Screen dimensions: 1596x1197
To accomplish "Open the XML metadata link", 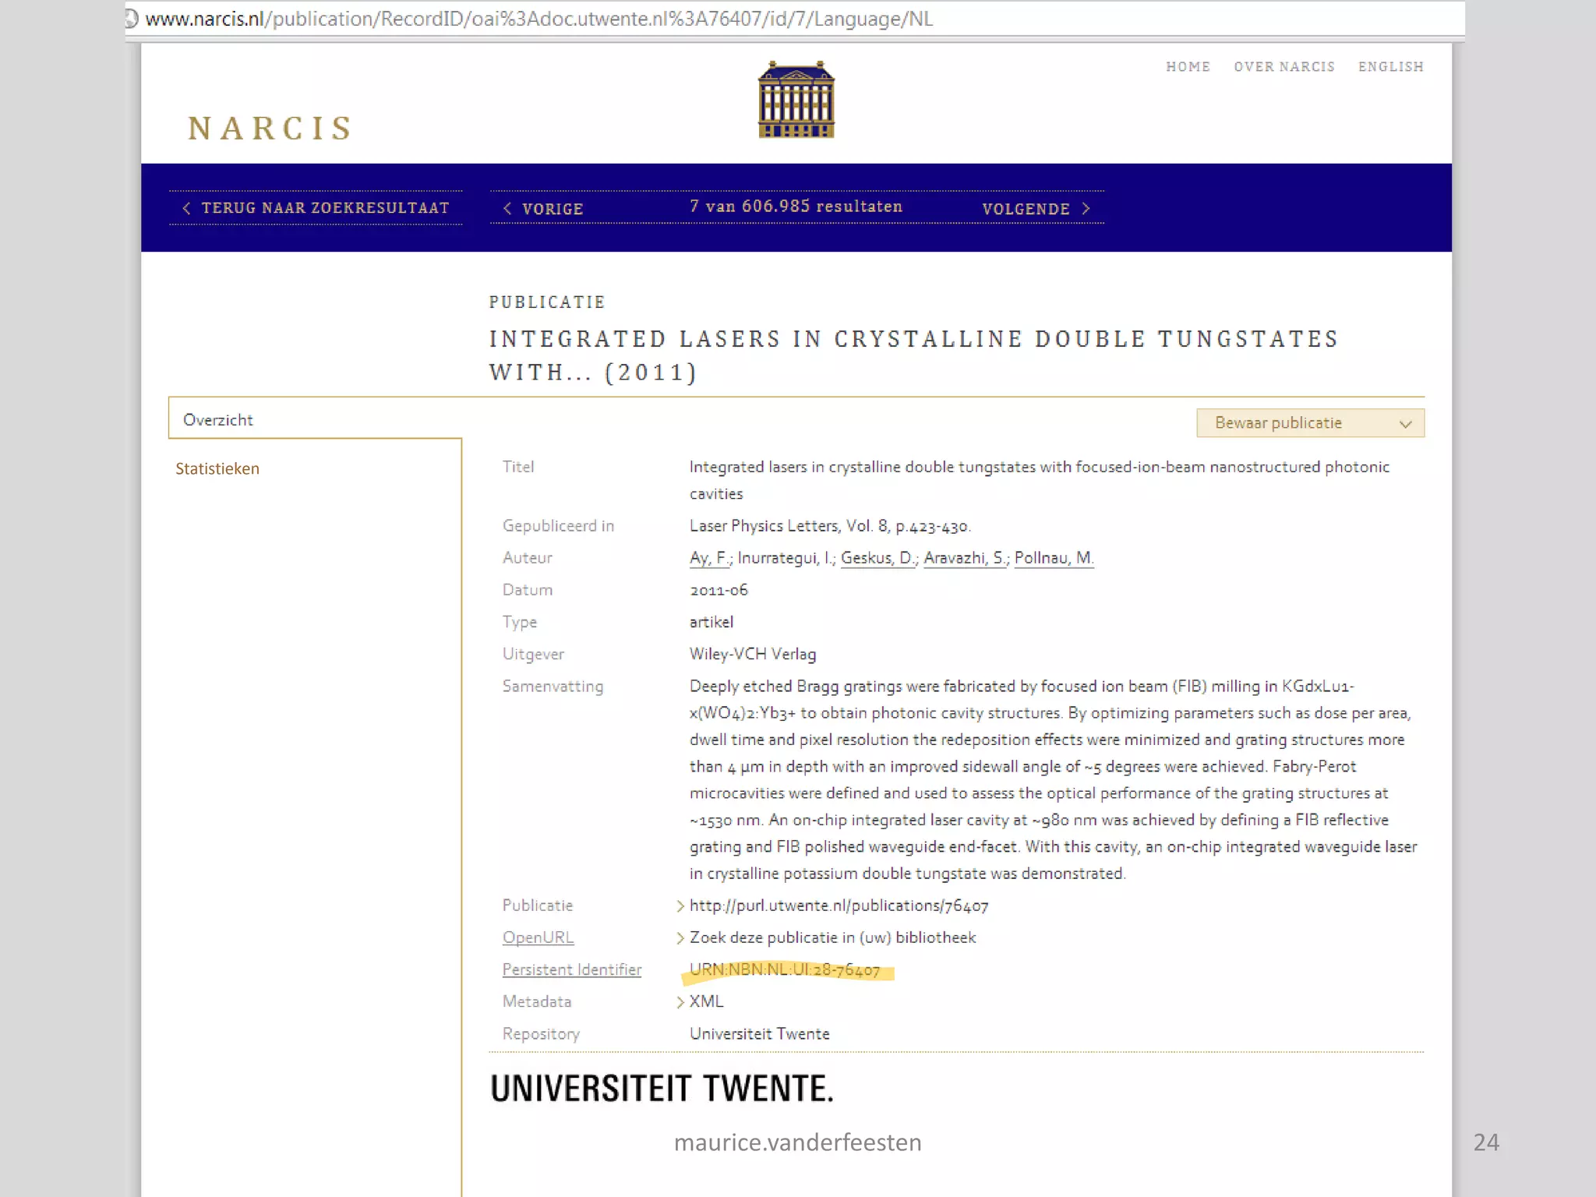I will [706, 1001].
